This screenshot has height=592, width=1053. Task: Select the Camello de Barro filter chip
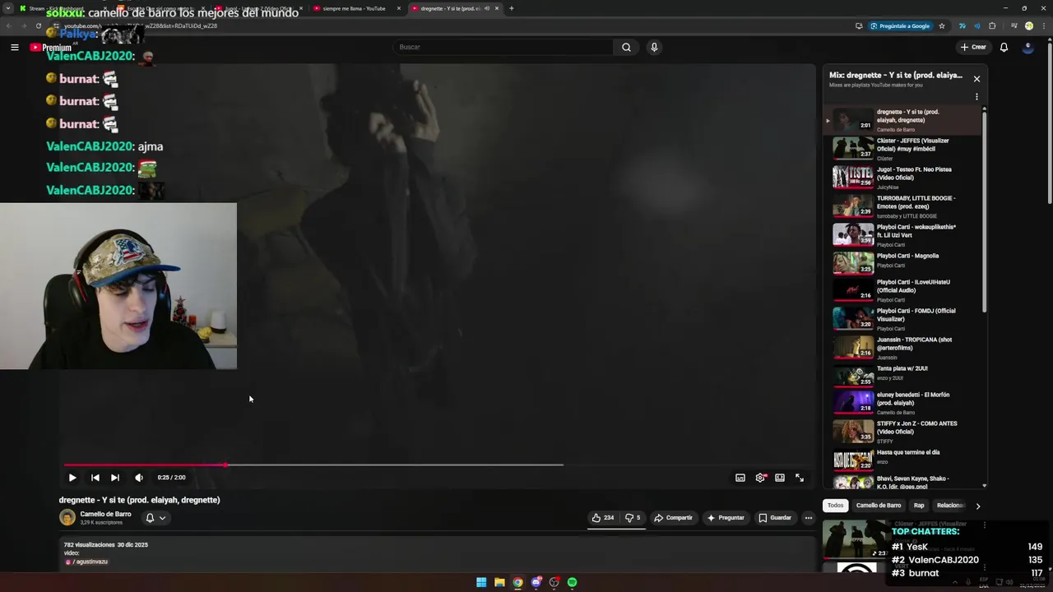879,506
